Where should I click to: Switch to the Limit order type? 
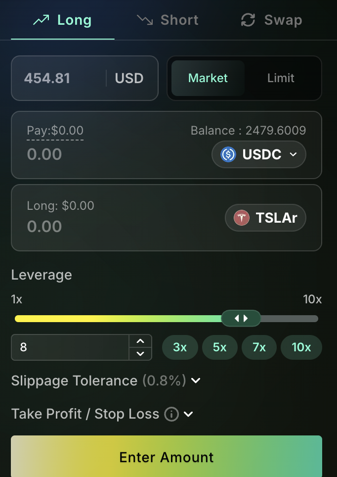click(x=281, y=78)
